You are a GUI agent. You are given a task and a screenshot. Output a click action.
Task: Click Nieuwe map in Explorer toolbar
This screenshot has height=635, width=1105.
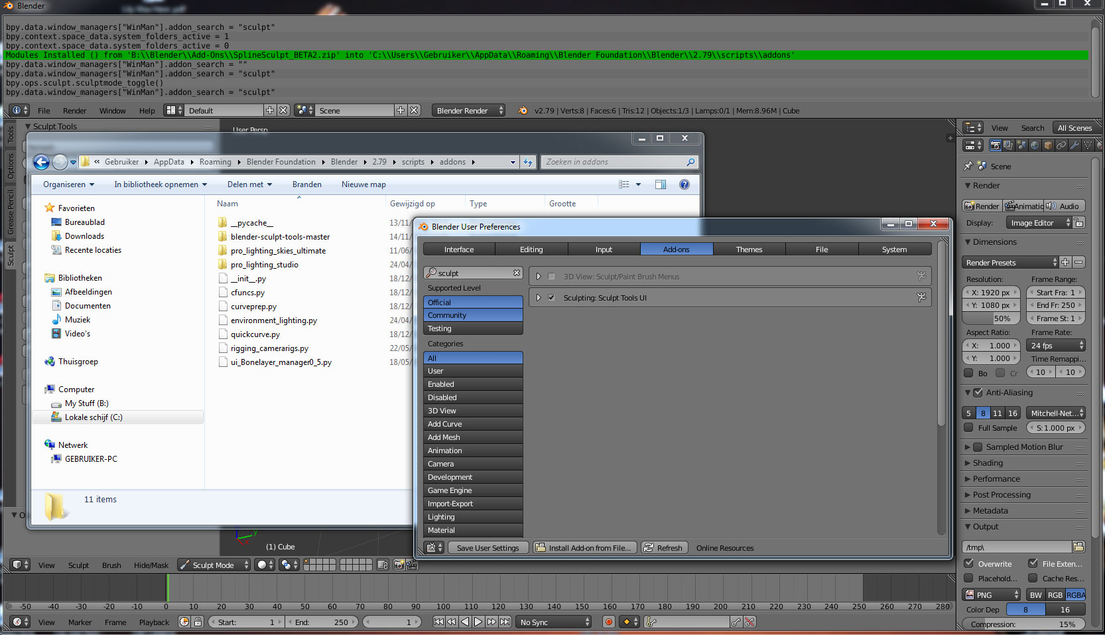point(363,184)
